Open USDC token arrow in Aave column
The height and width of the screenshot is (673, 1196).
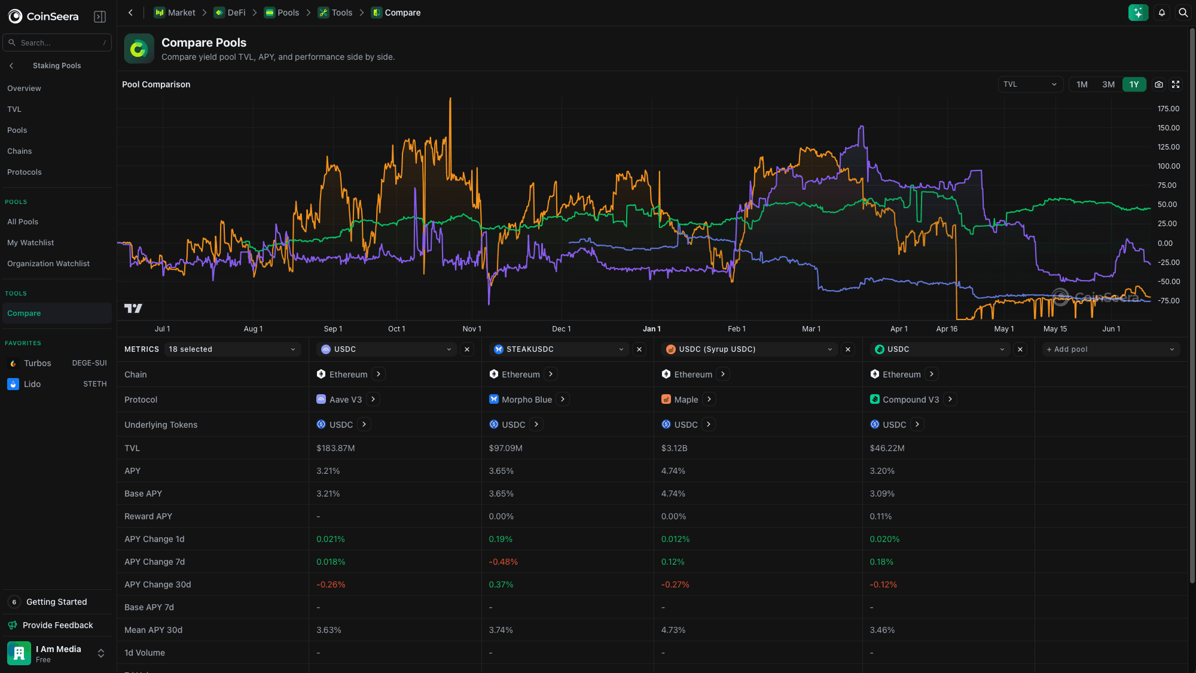[364, 424]
